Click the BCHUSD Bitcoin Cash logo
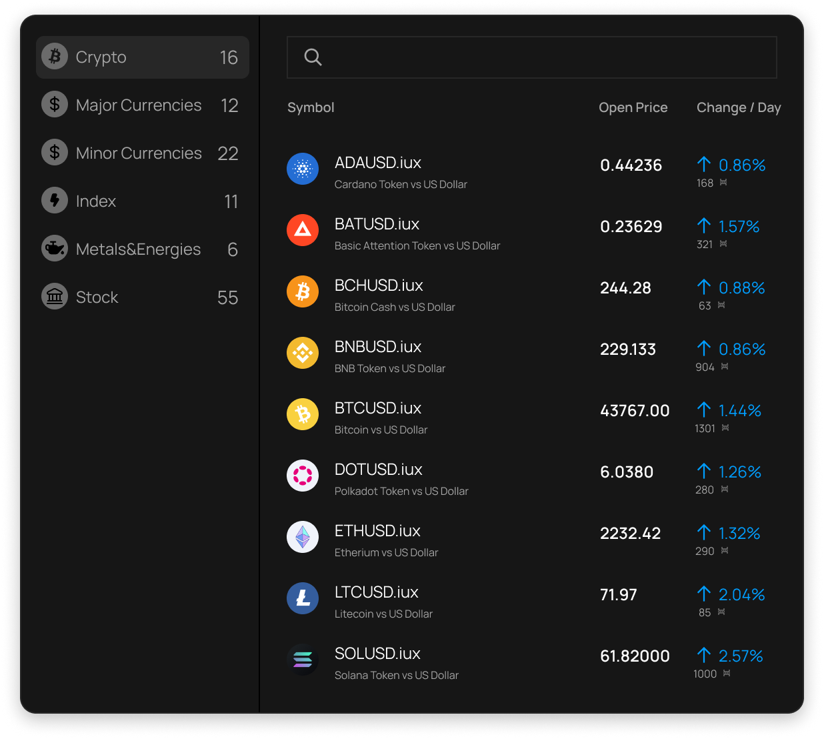 pyautogui.click(x=303, y=292)
